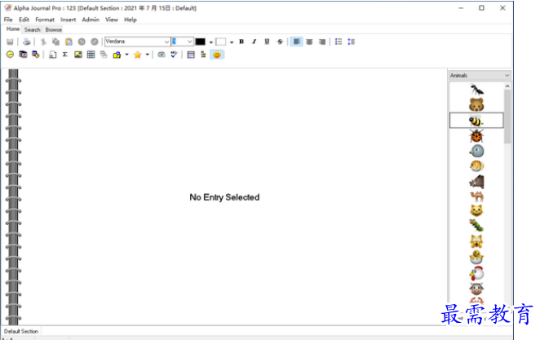Select the Home tab
540x340 pixels.
pyautogui.click(x=13, y=29)
